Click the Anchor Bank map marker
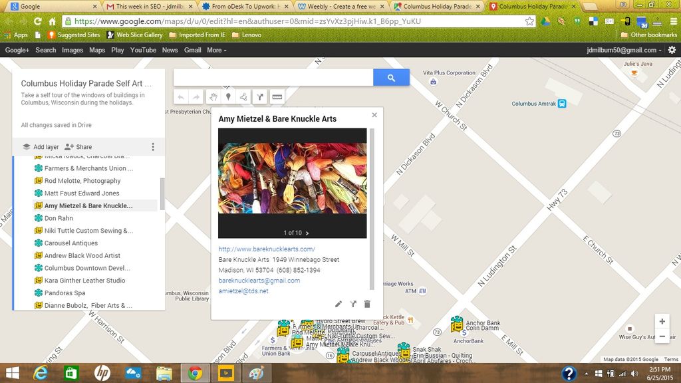The height and width of the screenshot is (383, 681). pyautogui.click(x=456, y=324)
